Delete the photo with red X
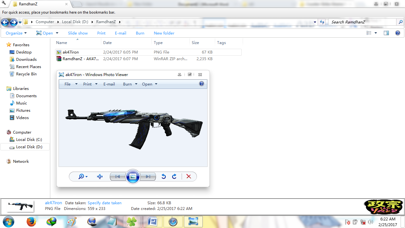This screenshot has height=228, width=405. 189,177
